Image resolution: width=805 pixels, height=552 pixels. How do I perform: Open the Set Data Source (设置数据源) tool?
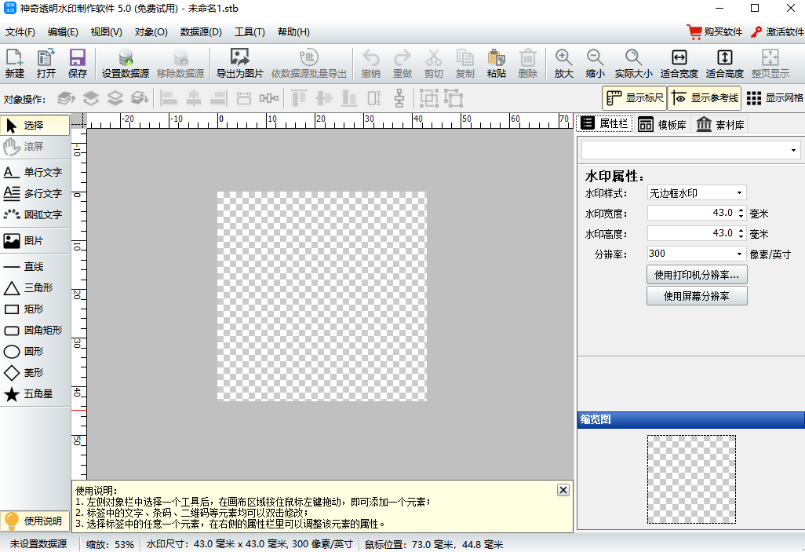coord(126,63)
